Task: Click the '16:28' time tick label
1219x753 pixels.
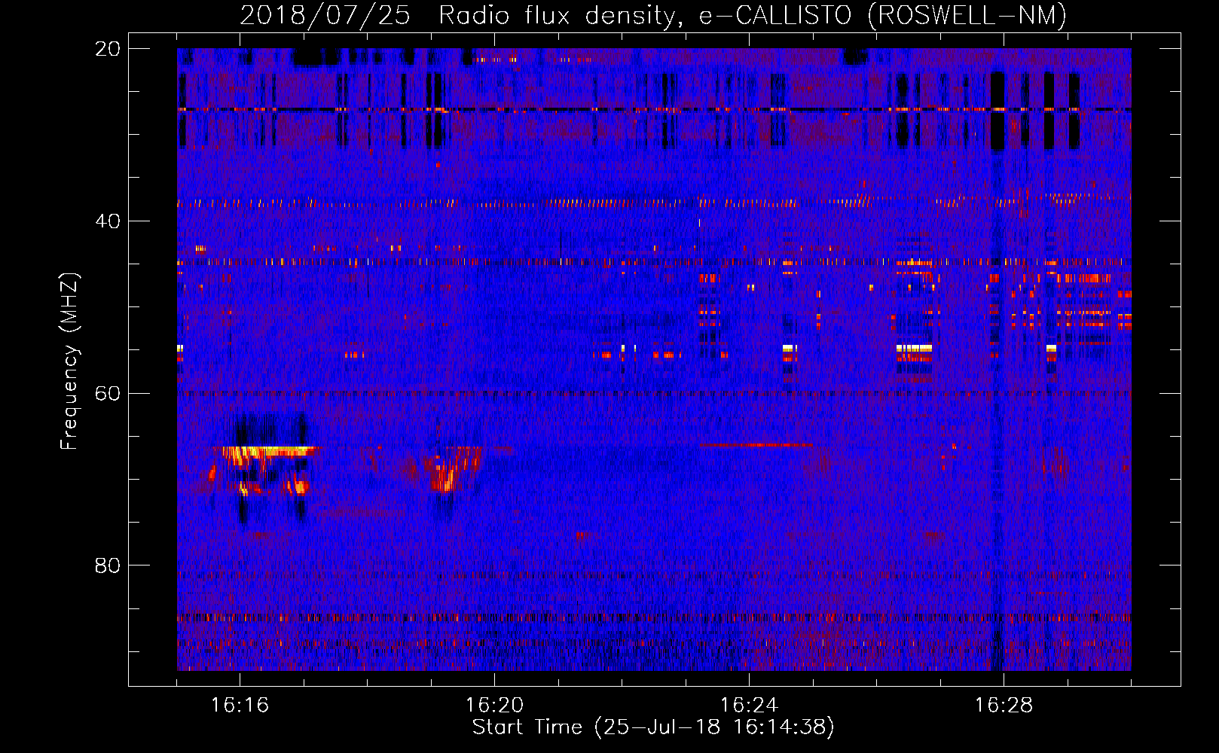Action: (1004, 706)
